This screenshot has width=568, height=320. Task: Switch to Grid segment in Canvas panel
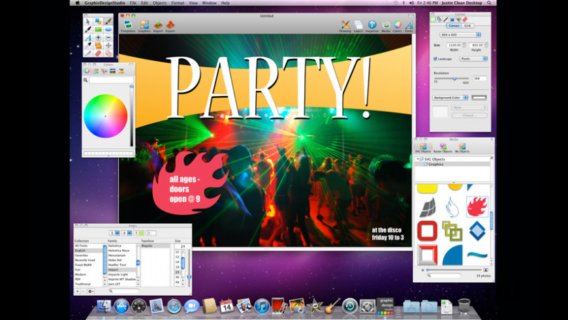click(467, 25)
